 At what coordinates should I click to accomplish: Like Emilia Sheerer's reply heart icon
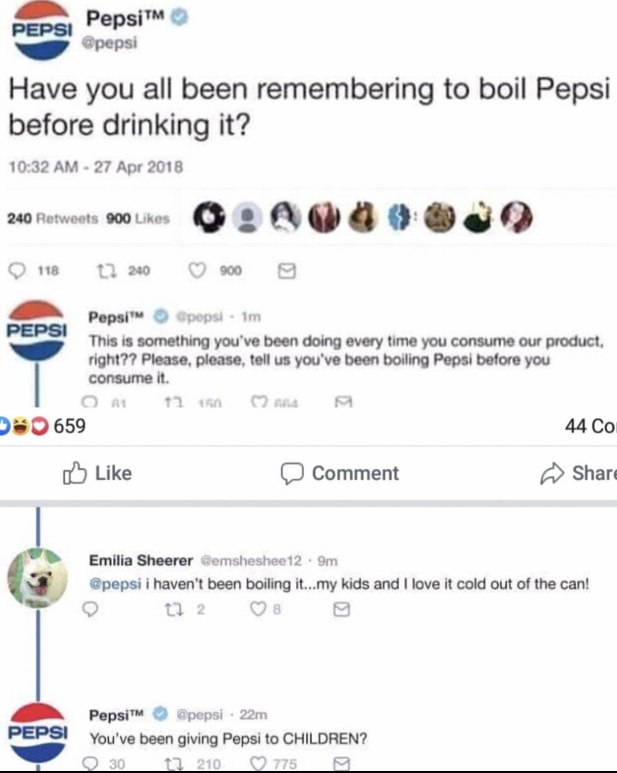point(258,610)
